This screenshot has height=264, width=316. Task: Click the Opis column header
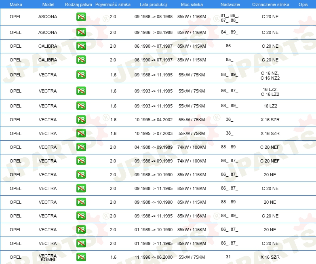(303, 4)
